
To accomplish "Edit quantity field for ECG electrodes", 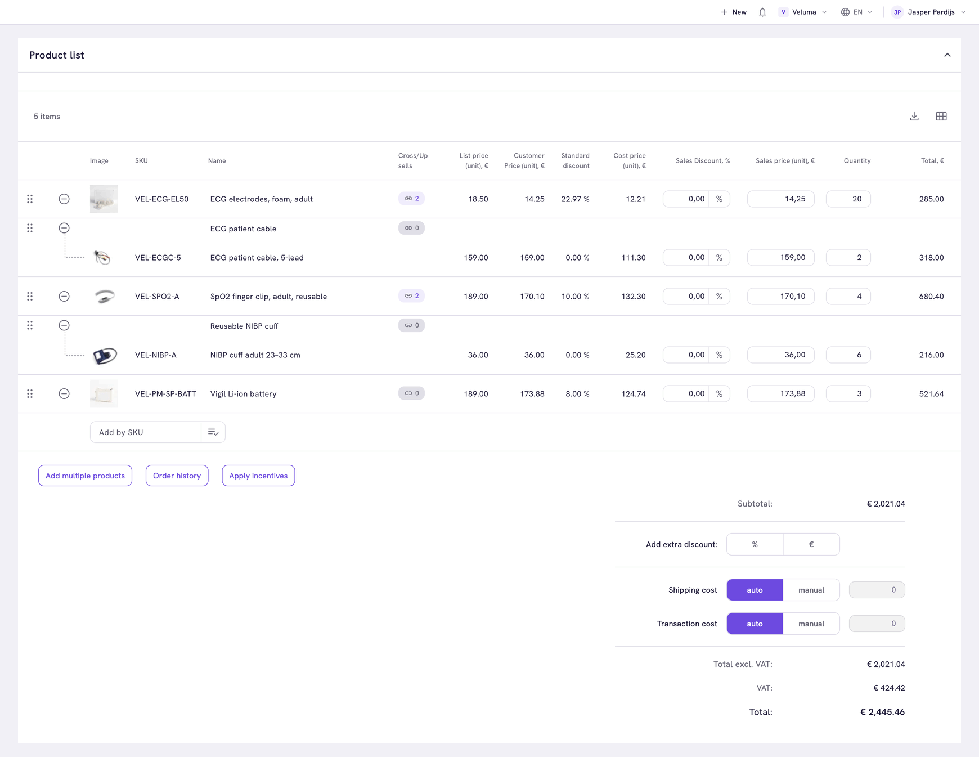I will click(848, 199).
